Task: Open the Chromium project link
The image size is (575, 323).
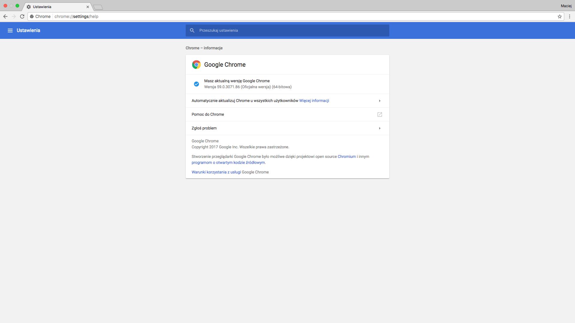Action: pyautogui.click(x=346, y=157)
